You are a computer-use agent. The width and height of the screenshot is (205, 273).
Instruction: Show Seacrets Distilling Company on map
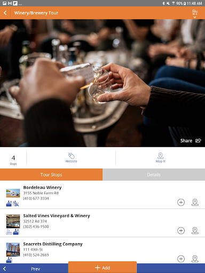tap(195, 259)
